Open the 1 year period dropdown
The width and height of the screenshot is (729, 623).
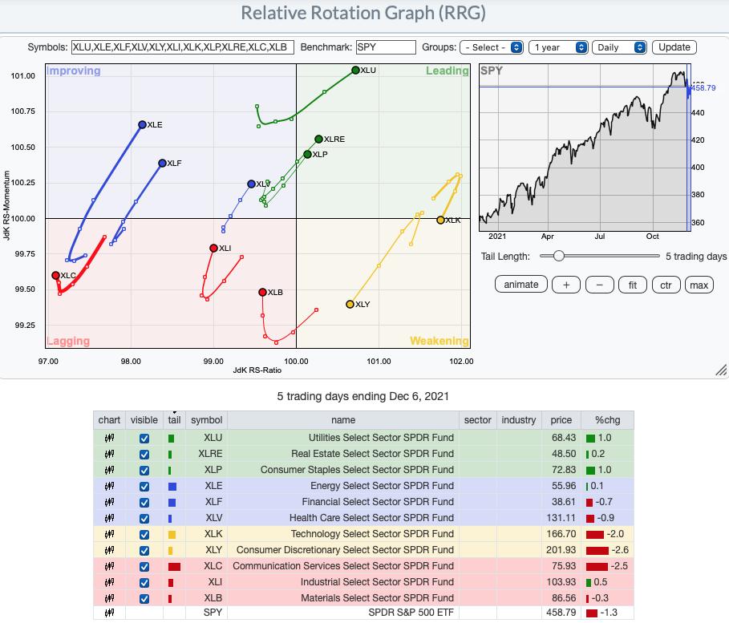(558, 47)
